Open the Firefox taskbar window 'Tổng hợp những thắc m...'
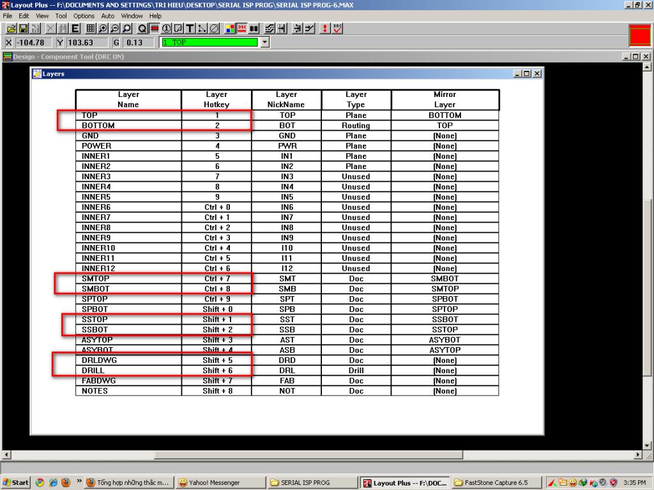 click(x=128, y=482)
